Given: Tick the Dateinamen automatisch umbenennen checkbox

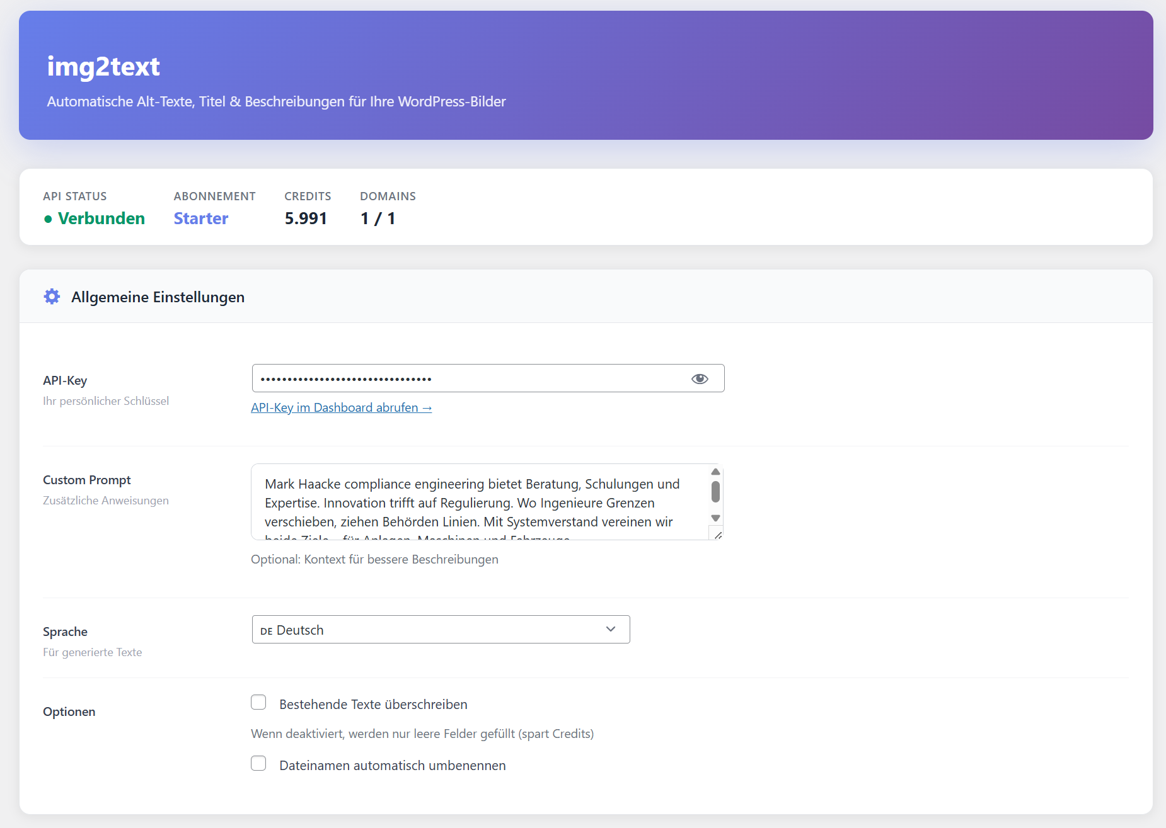Looking at the screenshot, I should [258, 764].
